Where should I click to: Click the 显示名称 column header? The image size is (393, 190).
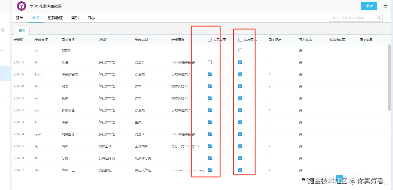[x=68, y=39]
